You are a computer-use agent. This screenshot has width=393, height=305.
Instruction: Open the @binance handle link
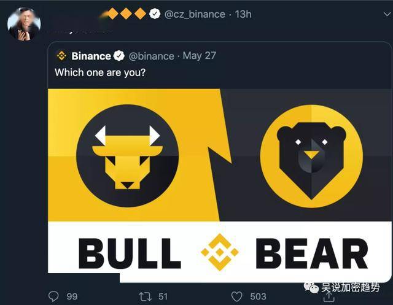[151, 56]
